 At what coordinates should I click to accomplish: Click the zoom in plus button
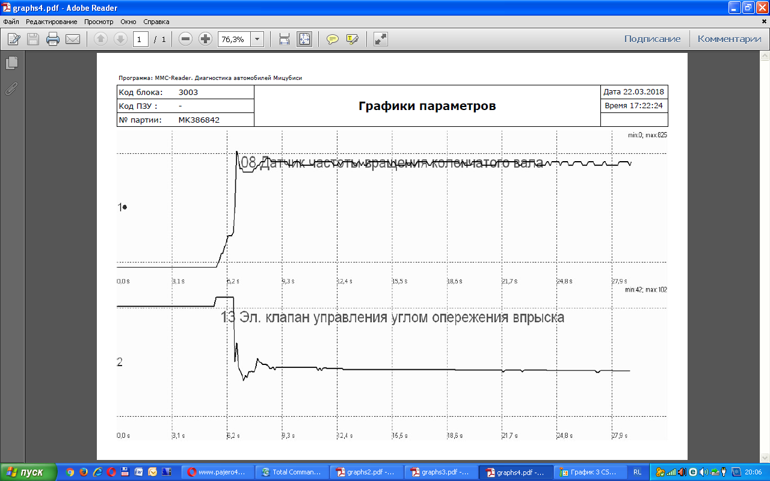tap(205, 40)
